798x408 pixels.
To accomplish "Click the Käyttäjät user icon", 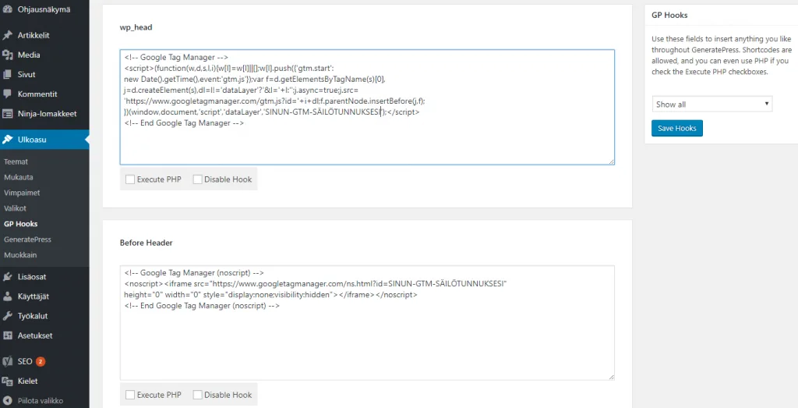I will coord(7,296).
